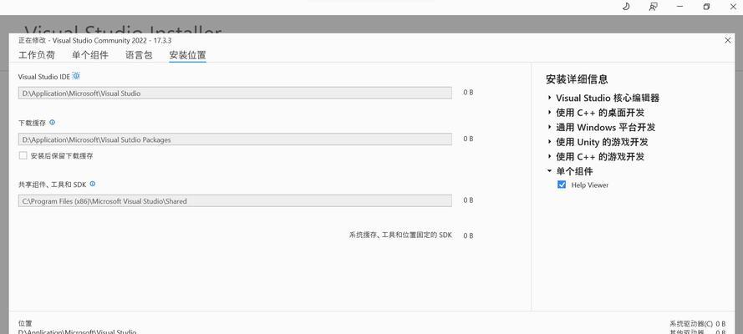743x334 pixels.
Task: Expand 使用 C++ 的游戏开发 details
Action: click(550, 157)
